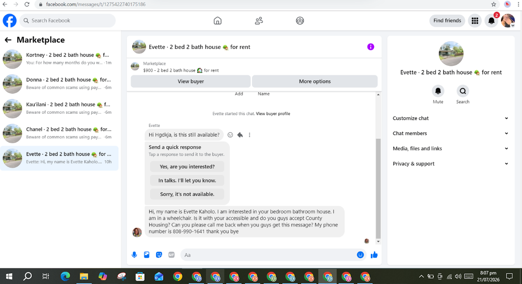Click the chat scroll up arrow
This screenshot has height=284, width=522.
378,95
